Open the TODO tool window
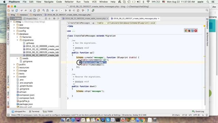The width and height of the screenshot is (218, 123). 48,111
